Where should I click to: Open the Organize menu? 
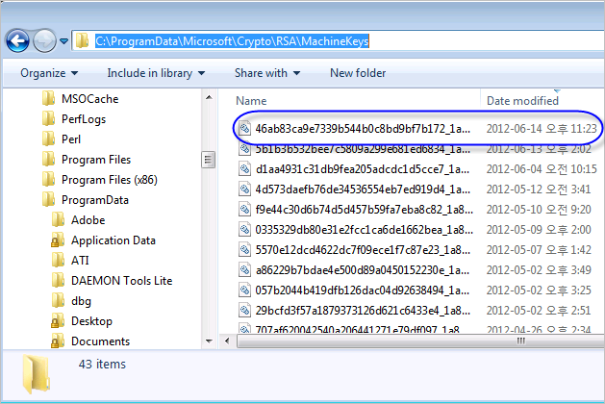(x=49, y=73)
